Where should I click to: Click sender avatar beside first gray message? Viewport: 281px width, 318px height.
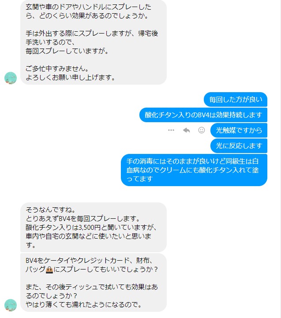click(x=11, y=78)
